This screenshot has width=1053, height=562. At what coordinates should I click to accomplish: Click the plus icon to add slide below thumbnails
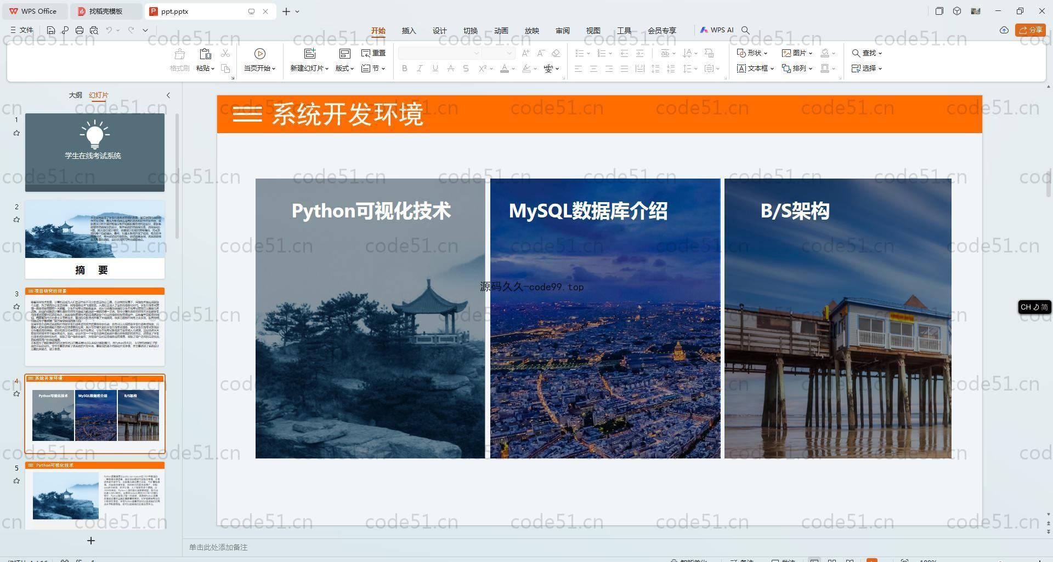tap(91, 541)
